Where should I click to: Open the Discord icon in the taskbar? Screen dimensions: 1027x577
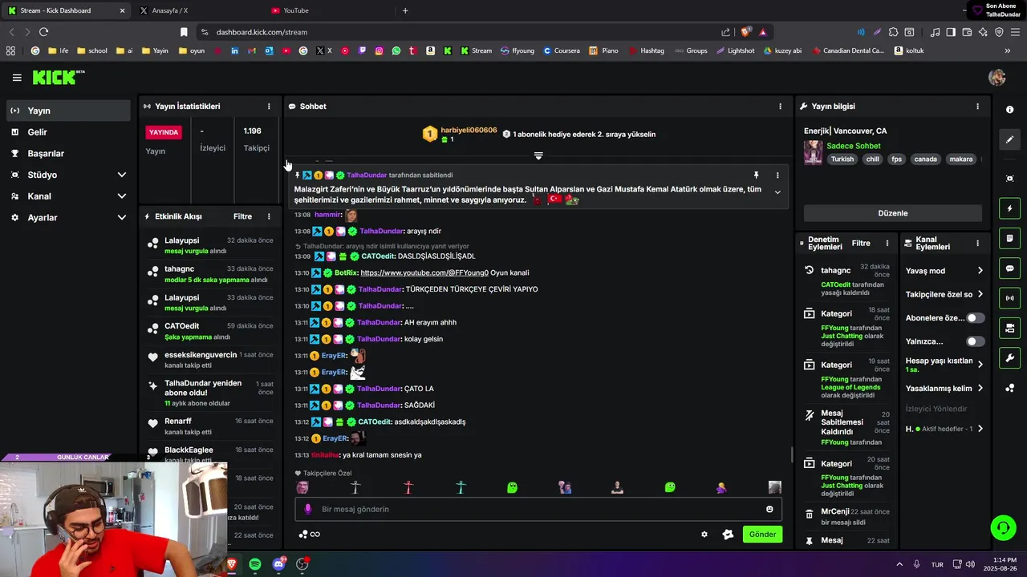(278, 564)
